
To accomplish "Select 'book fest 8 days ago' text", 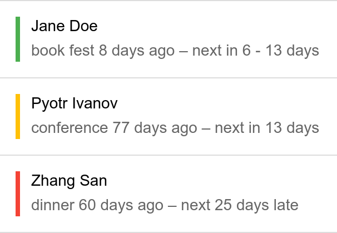I will coord(103,51).
